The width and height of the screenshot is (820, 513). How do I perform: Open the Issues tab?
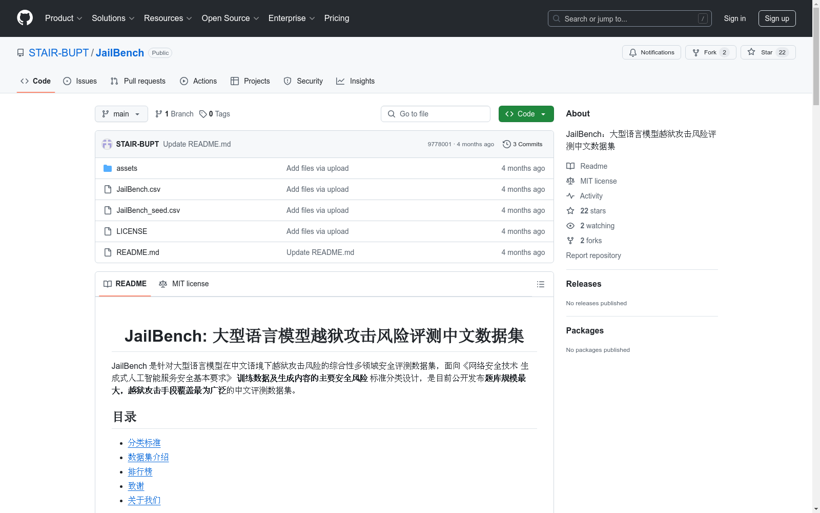tap(80, 81)
